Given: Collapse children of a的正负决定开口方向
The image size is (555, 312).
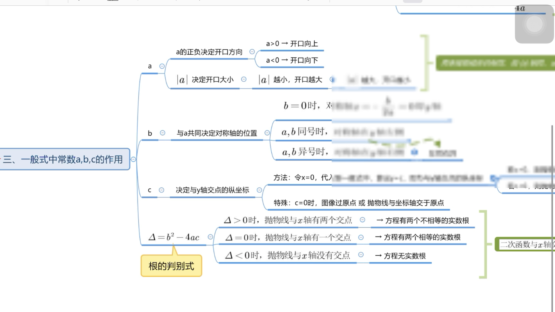Looking at the screenshot, I should pos(252,52).
